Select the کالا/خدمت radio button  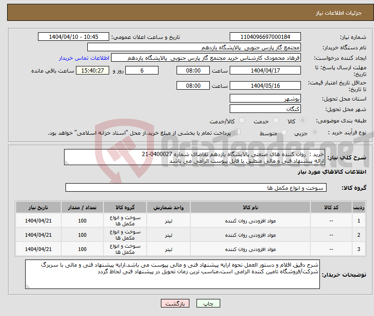click(x=242, y=121)
